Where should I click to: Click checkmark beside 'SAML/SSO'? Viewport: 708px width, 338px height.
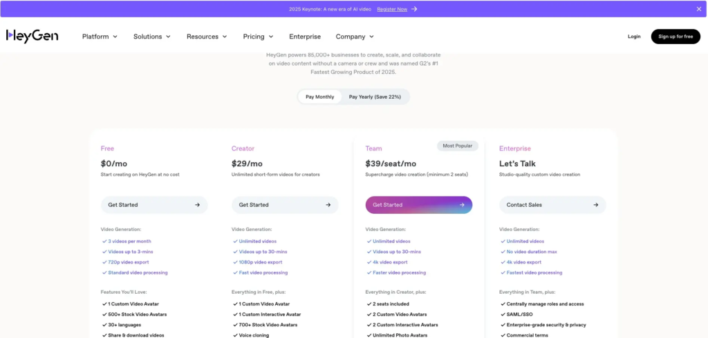(502, 314)
